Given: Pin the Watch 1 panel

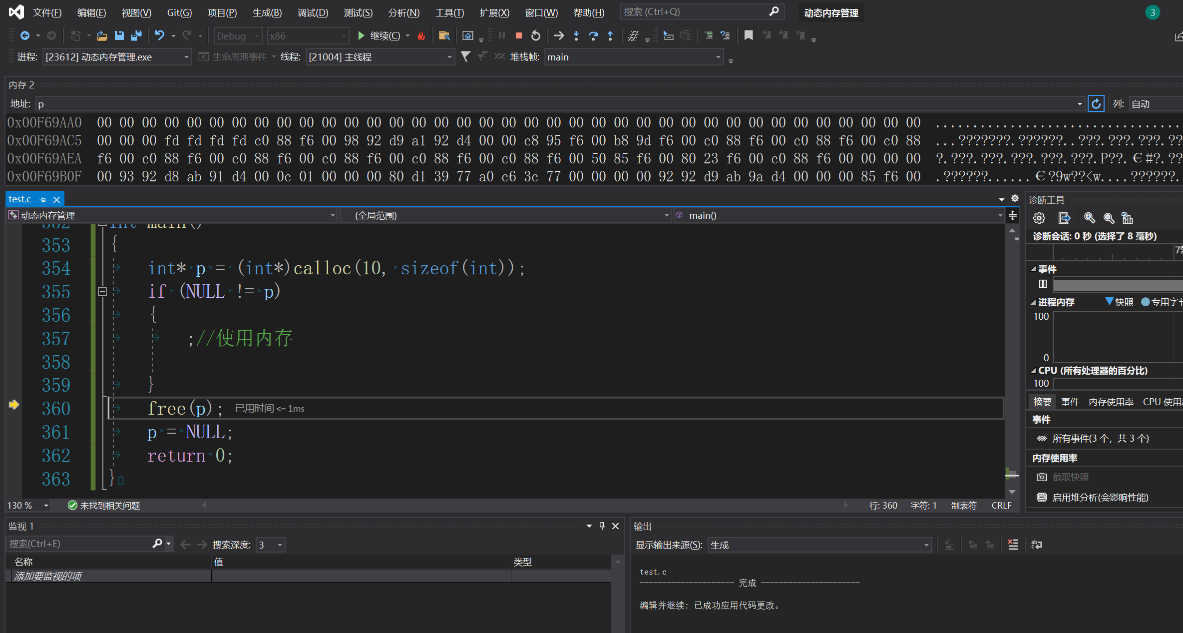Looking at the screenshot, I should (x=602, y=526).
